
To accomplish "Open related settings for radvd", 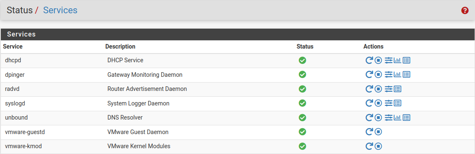I will pyautogui.click(x=389, y=89).
